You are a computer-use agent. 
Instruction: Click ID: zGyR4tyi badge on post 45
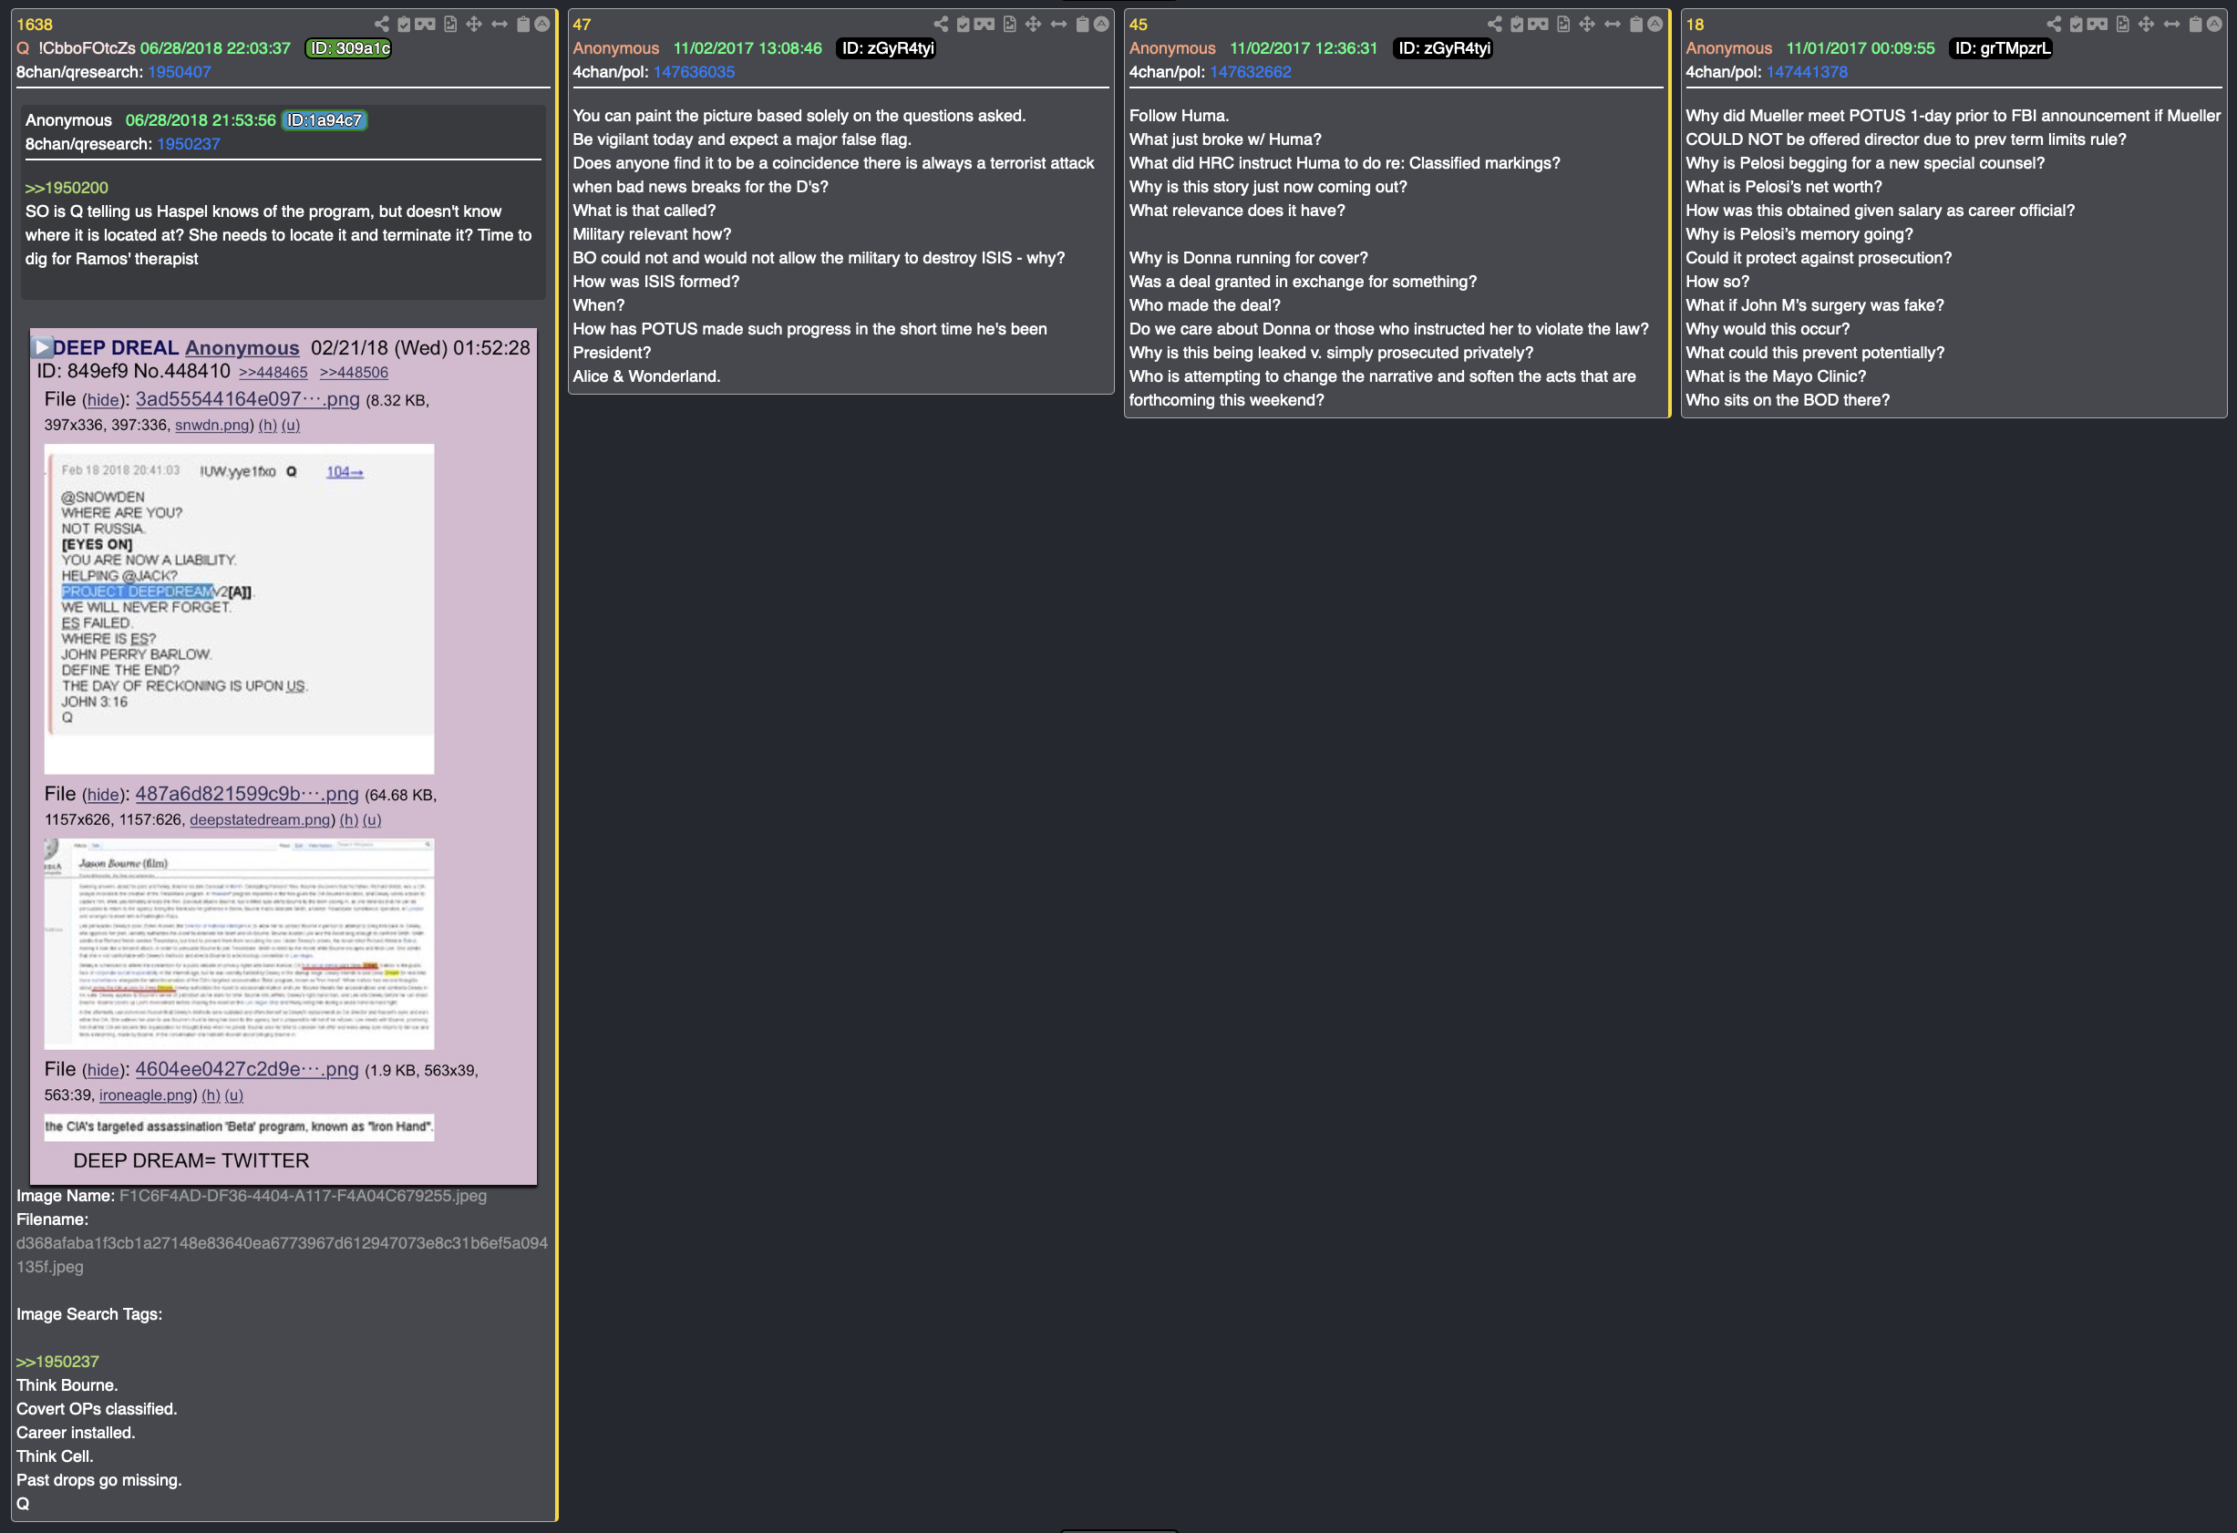1444,48
